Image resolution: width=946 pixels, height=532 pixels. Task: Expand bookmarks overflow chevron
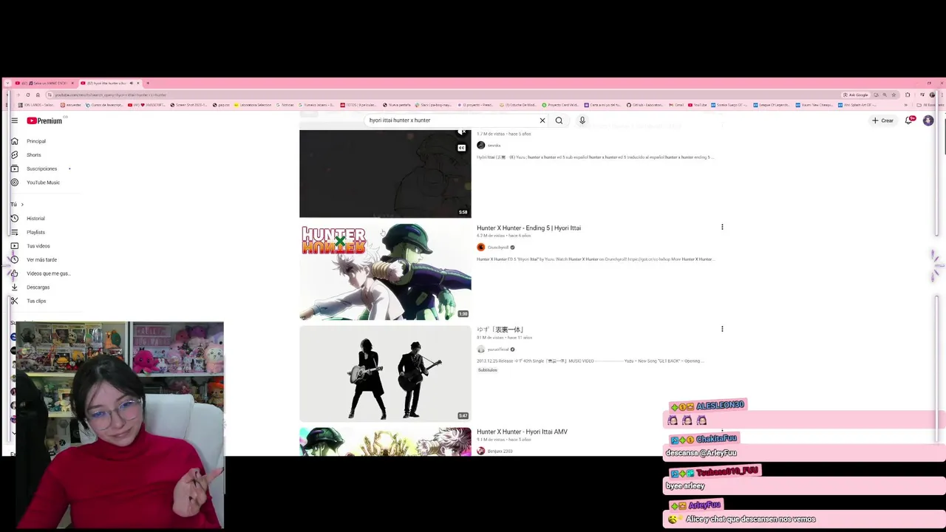[x=905, y=105]
